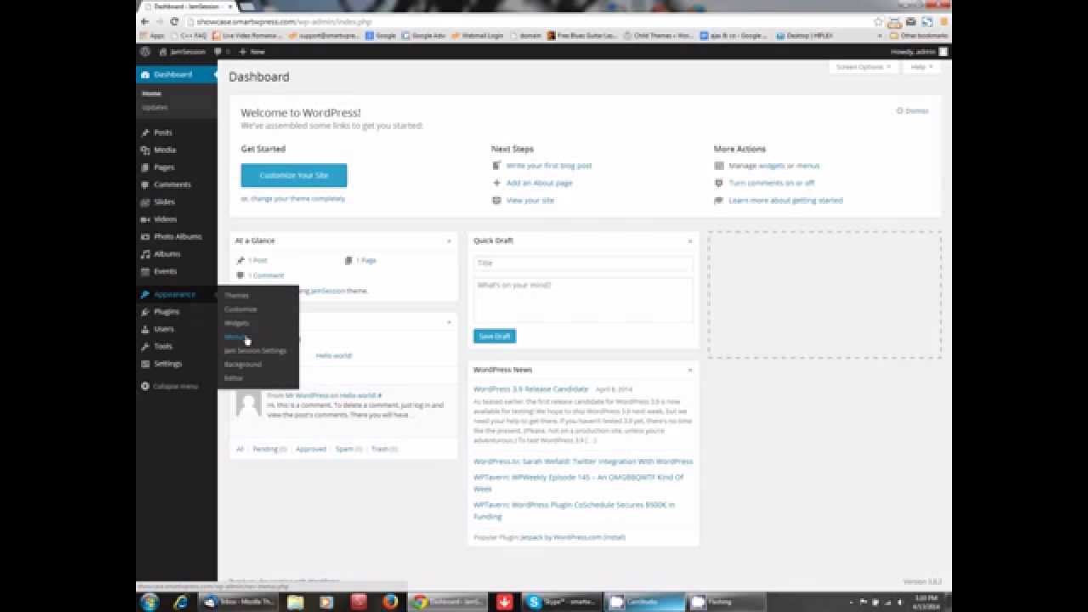Screen dimensions: 1088x612
Task: Open the Posts menu in sidebar
Action: 162,133
